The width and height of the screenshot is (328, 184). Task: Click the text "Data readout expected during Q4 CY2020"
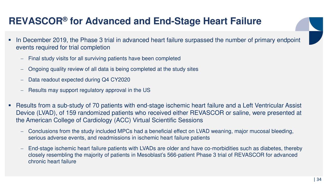tap(79, 80)
